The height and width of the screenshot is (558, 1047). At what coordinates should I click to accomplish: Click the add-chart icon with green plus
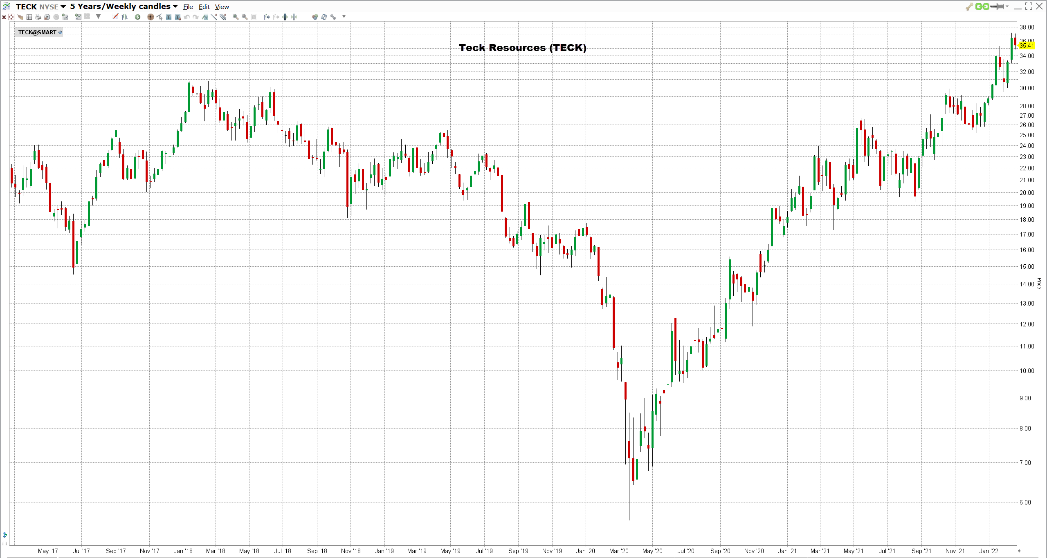point(78,17)
